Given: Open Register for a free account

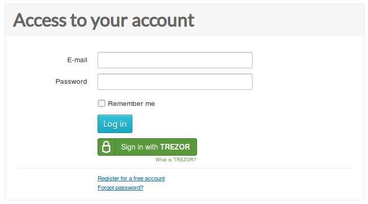Looking at the screenshot, I should 131,178.
